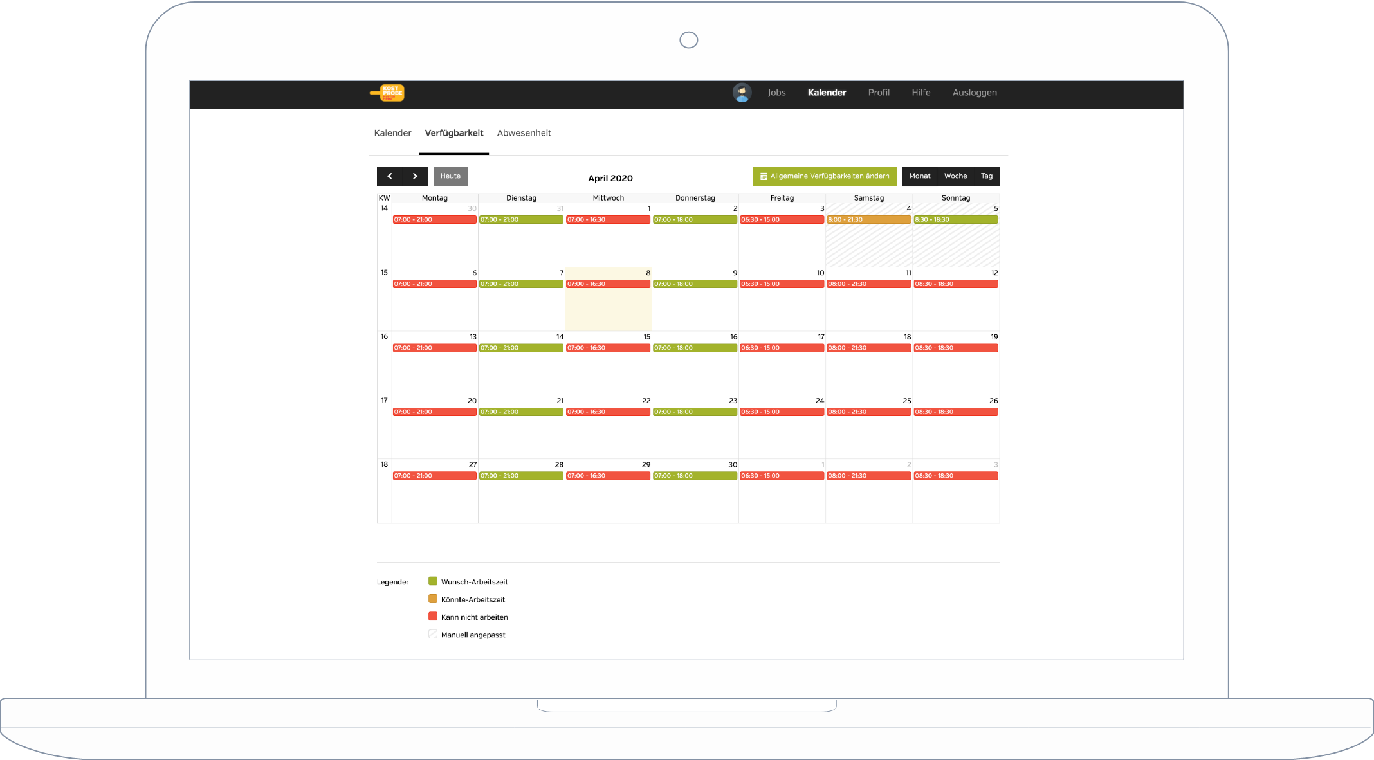Open Kalender in top navigation
Viewport: 1374px width, 760px height.
827,93
